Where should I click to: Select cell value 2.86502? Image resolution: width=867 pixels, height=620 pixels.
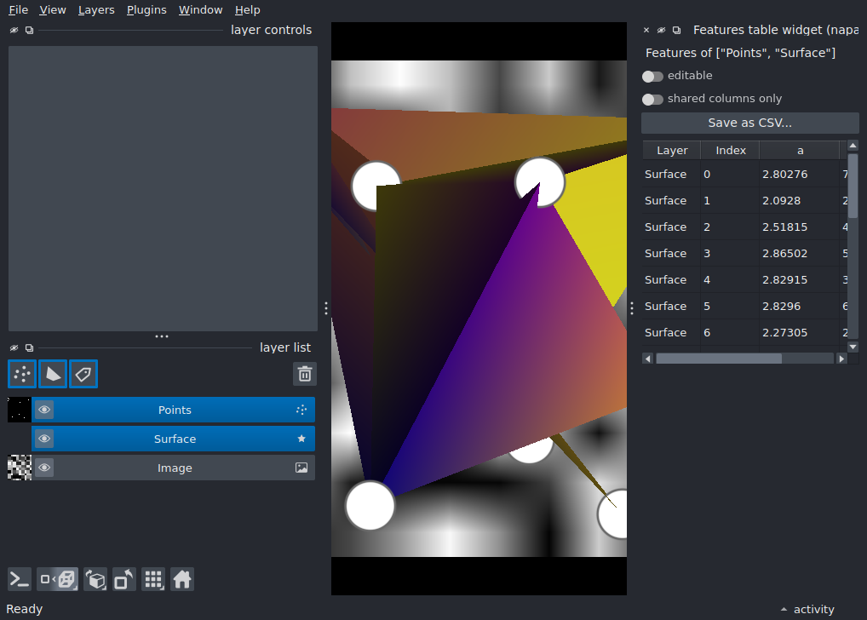[800, 253]
